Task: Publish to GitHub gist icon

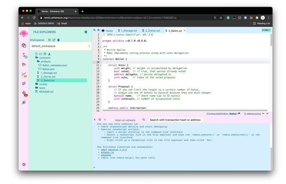Action: 45,54
